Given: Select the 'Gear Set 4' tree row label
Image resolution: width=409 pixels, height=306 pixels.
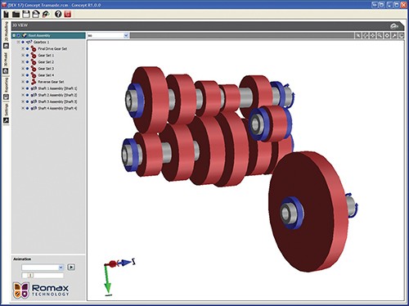Looking at the screenshot, I should pyautogui.click(x=46, y=75).
